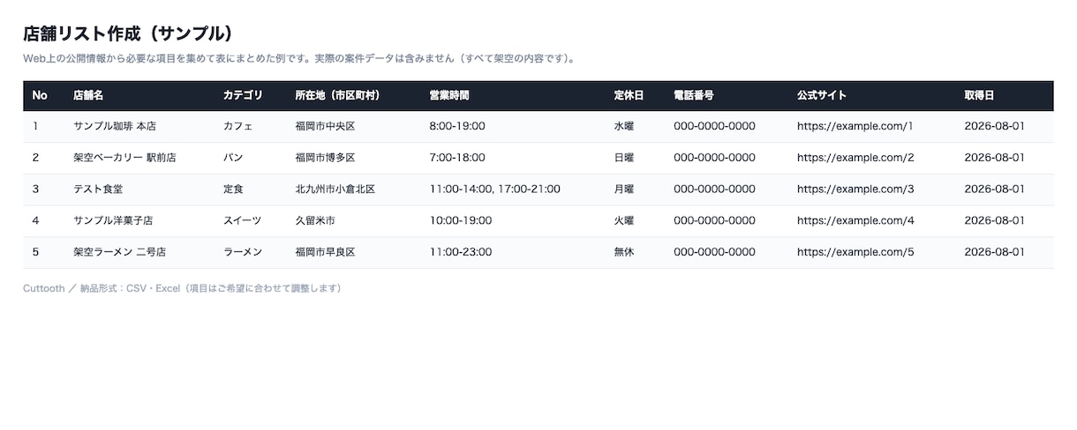Click the 8:00-19:00 hours cell
This screenshot has height=430, width=1077.
(x=457, y=126)
